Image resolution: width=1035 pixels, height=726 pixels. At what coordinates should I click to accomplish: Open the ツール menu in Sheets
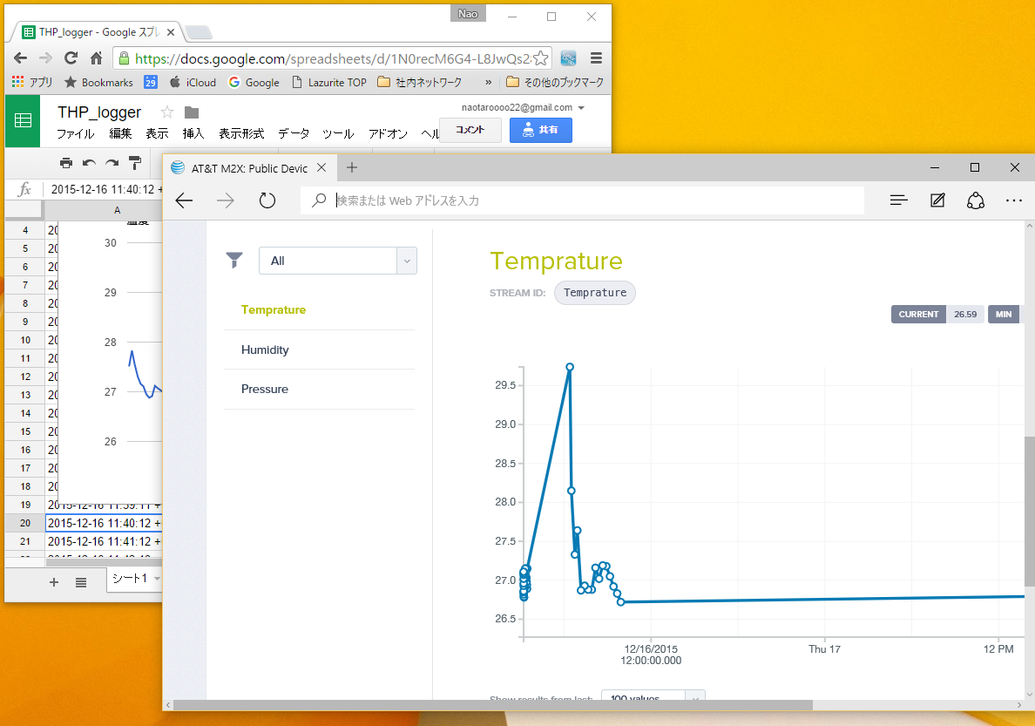(338, 133)
